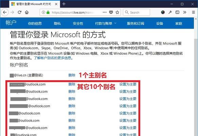The height and width of the screenshot is (136, 198).
Task: Open 了解帐户别名的更多信息 link
Action: [53, 58]
